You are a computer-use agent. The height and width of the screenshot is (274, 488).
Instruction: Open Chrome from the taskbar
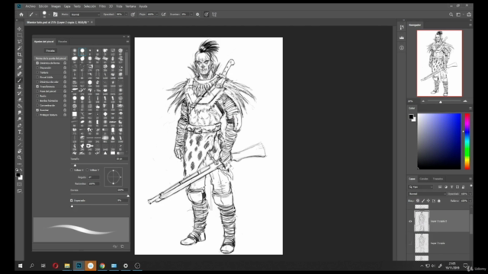(x=102, y=266)
